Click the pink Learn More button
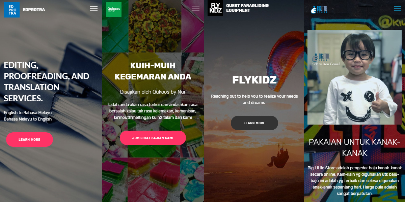 [x=29, y=139]
